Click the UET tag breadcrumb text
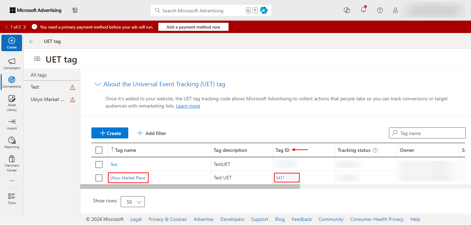The height and width of the screenshot is (225, 471). pos(52,41)
